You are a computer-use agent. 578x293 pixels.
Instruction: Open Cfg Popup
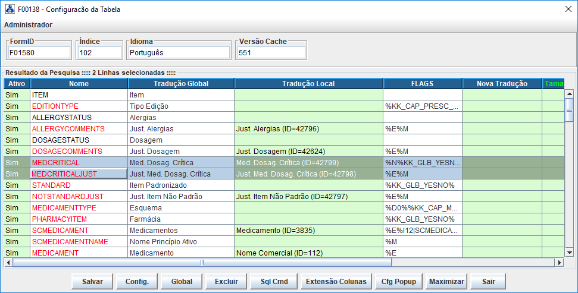399,282
